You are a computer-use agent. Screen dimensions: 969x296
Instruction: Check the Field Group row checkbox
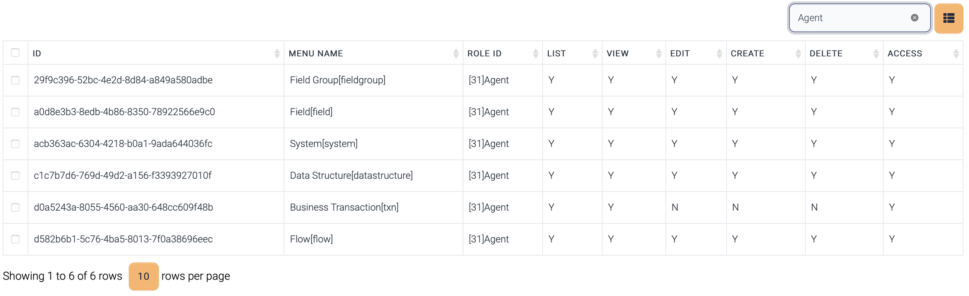coord(16,80)
